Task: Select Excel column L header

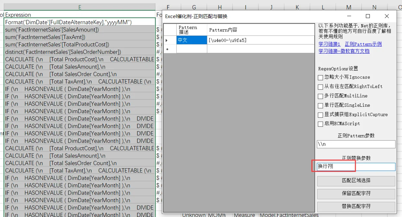Action: (323, 7)
